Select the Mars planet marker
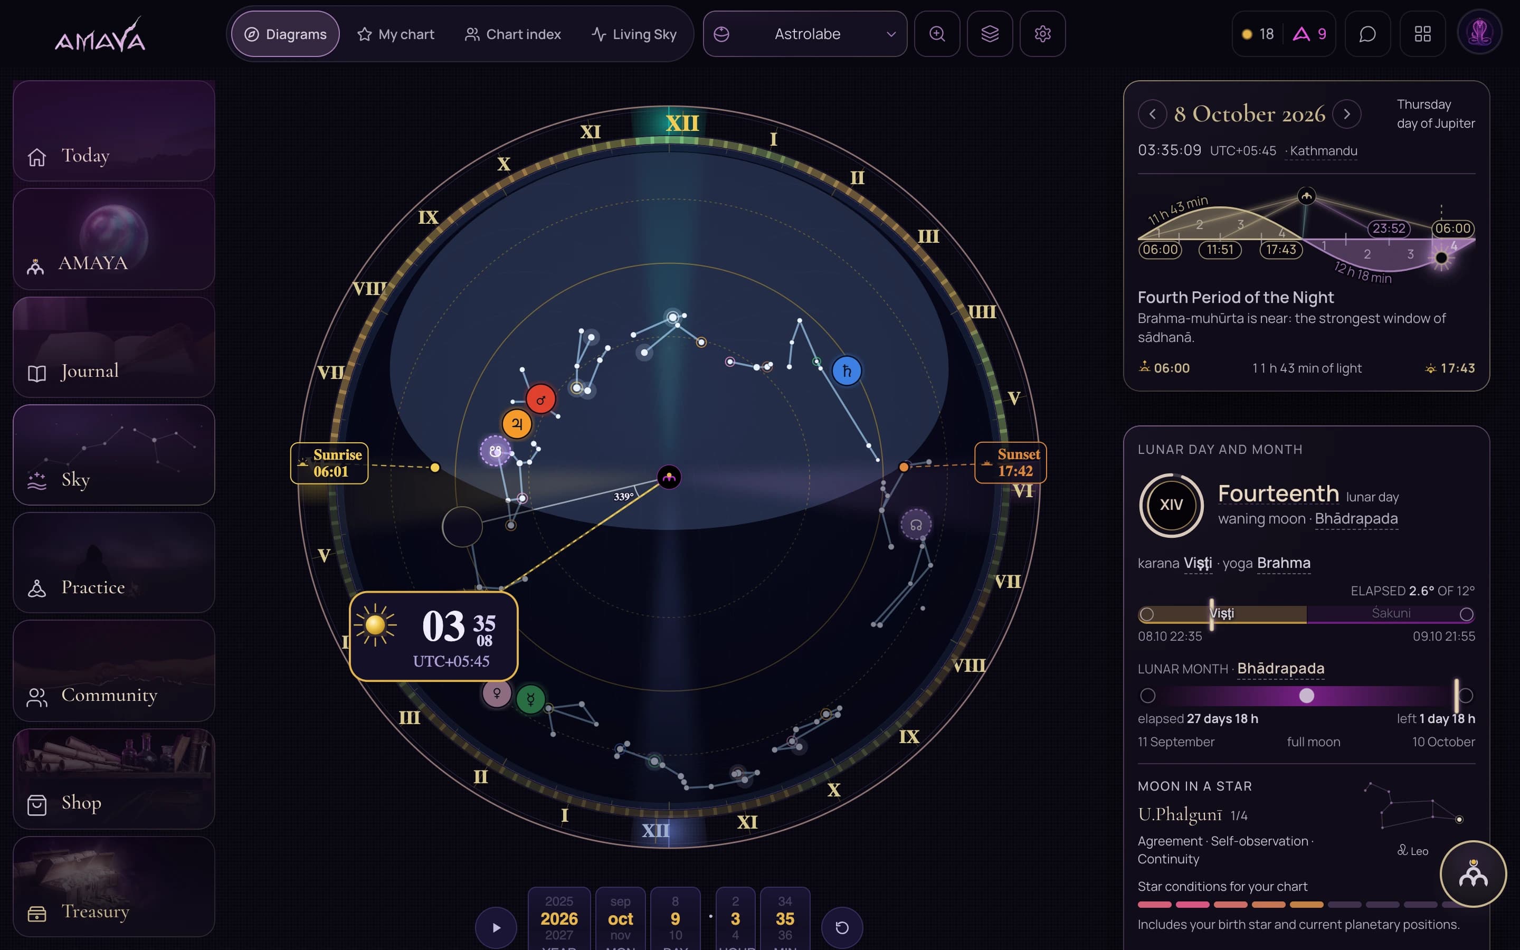This screenshot has height=950, width=1520. (540, 400)
